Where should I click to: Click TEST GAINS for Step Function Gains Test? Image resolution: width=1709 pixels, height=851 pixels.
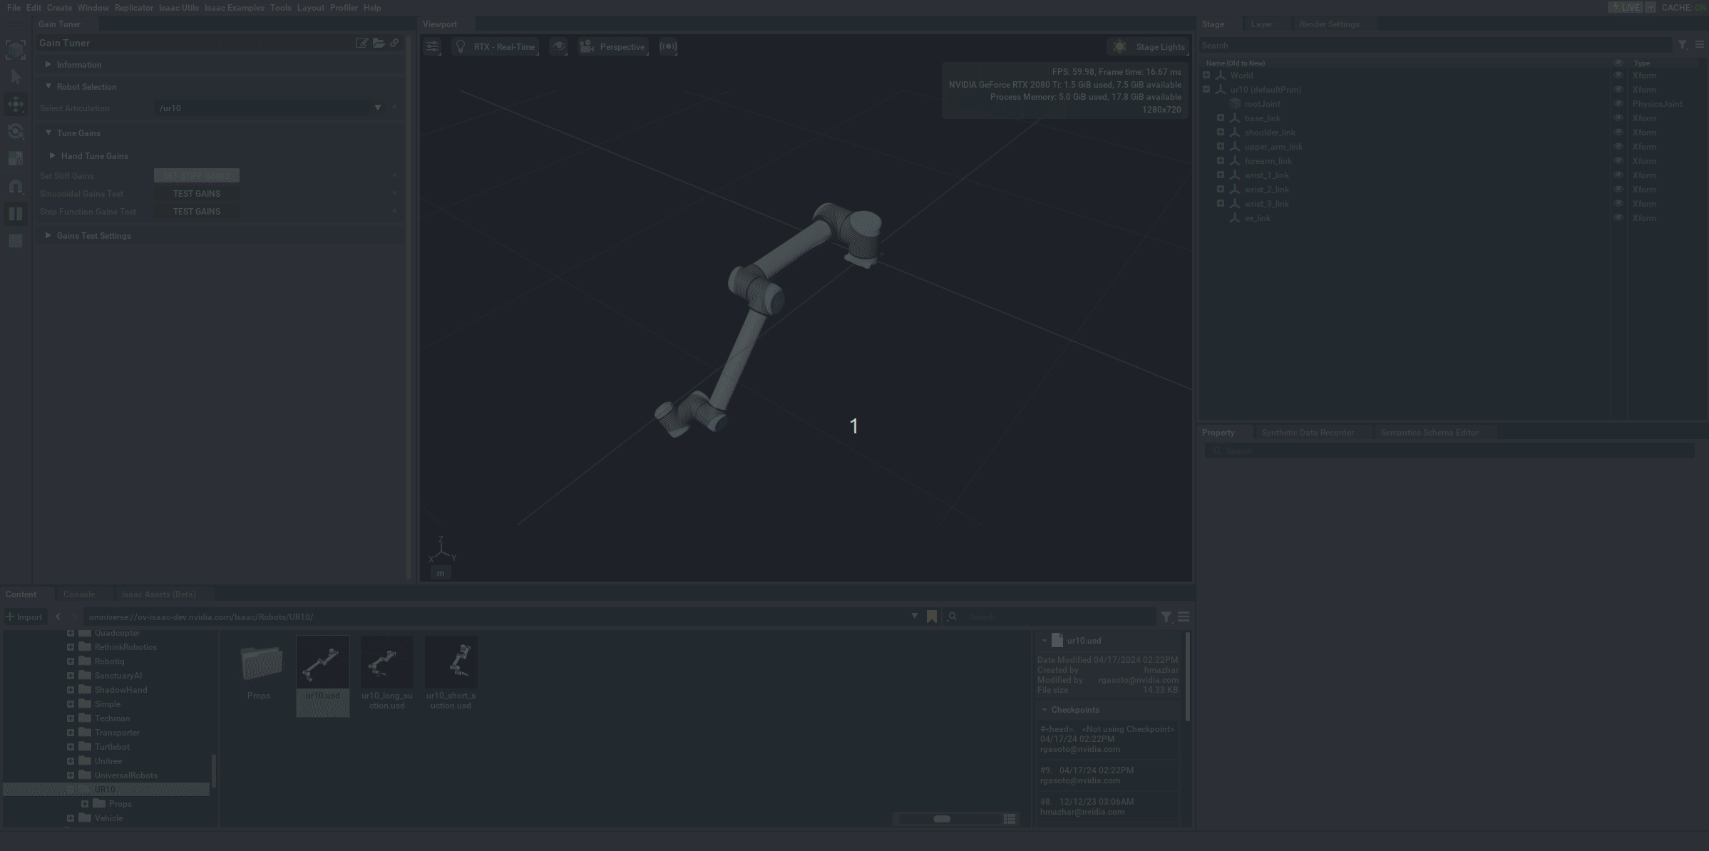tap(197, 212)
